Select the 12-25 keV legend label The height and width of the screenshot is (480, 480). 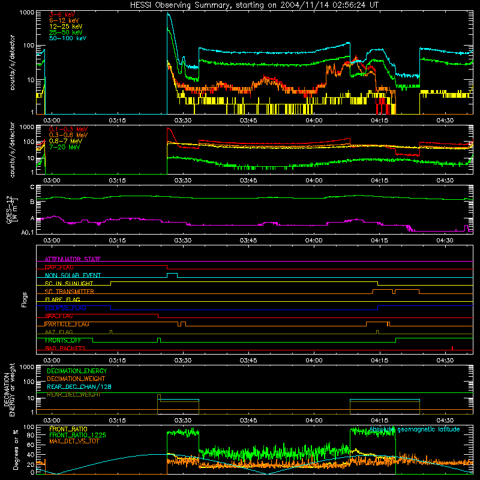point(65,26)
